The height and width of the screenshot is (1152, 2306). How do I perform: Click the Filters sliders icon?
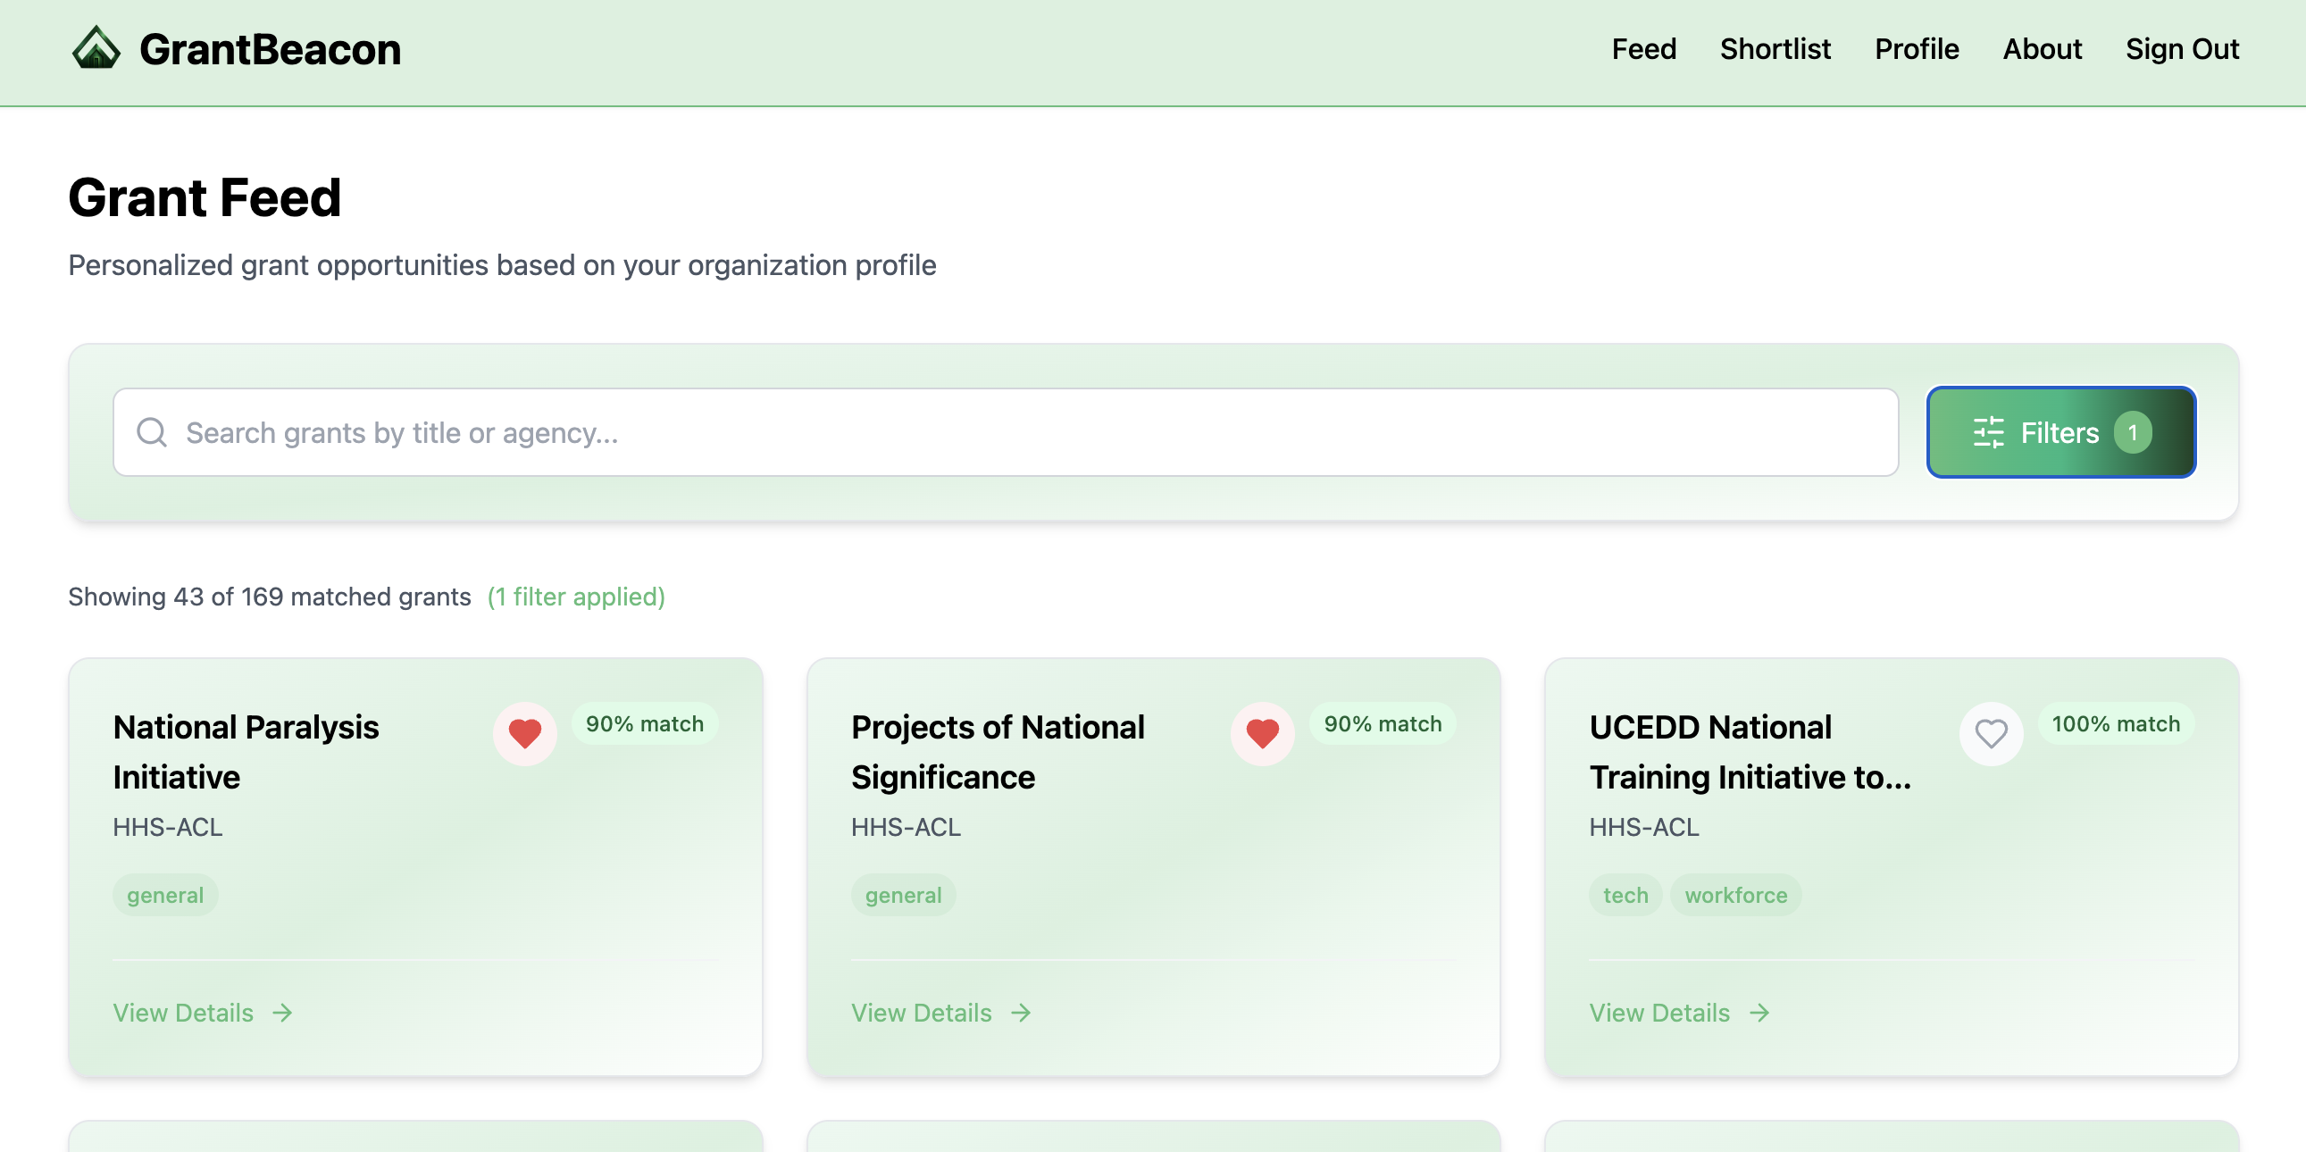point(1988,432)
